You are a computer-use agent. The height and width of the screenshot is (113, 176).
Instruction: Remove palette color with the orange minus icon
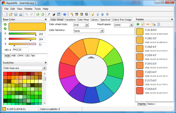point(148,24)
